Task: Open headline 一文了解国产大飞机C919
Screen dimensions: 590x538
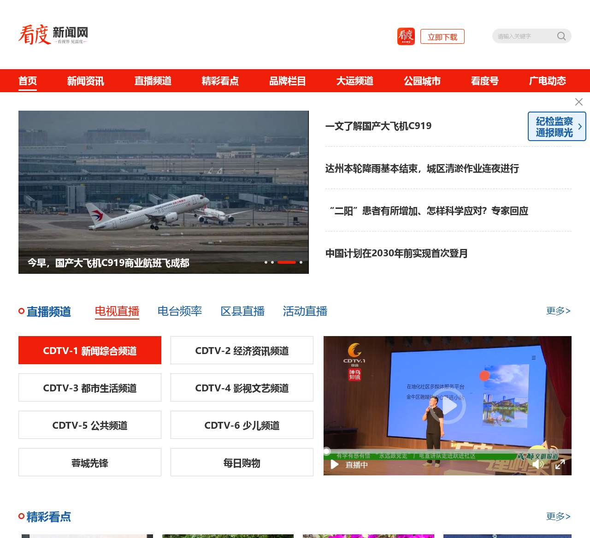Action: (378, 126)
